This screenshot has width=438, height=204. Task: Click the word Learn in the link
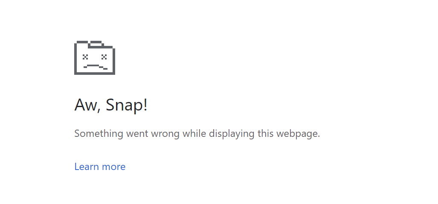[87, 167]
